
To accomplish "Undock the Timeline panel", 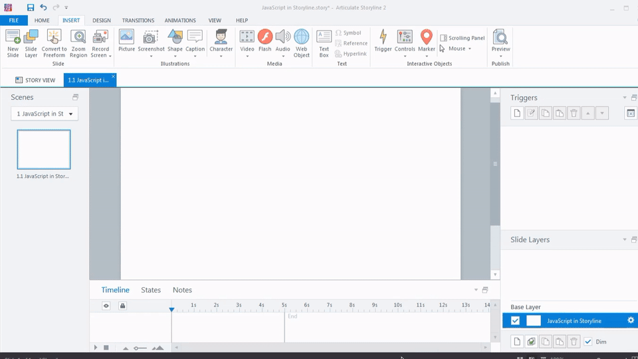I will [485, 290].
